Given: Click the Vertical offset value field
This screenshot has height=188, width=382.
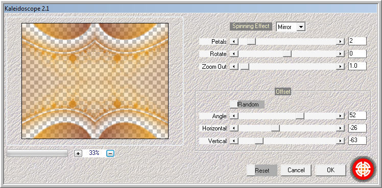Looking at the screenshot, I should pyautogui.click(x=357, y=141).
